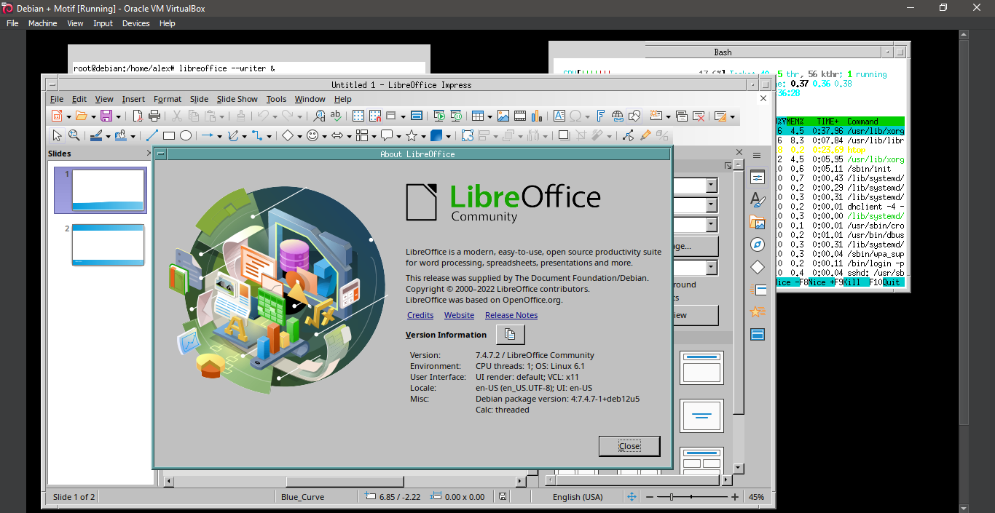This screenshot has height=513, width=995.
Task: Close the About LibreOffice dialog
Action: pyautogui.click(x=629, y=446)
